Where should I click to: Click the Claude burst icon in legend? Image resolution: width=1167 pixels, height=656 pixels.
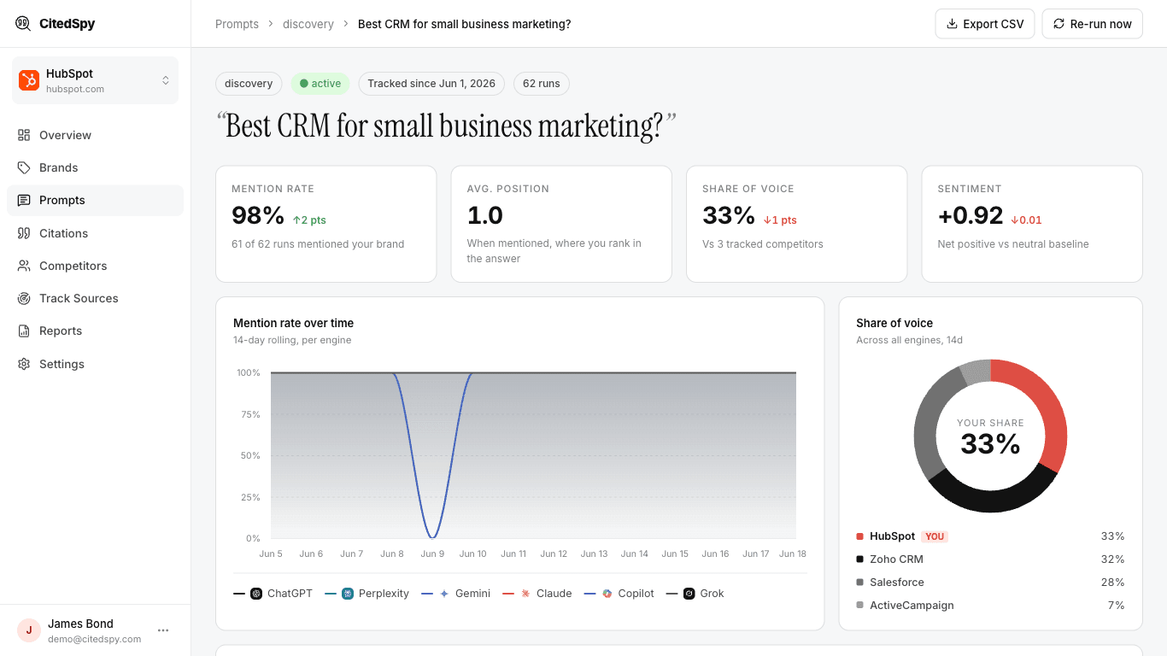tap(525, 594)
